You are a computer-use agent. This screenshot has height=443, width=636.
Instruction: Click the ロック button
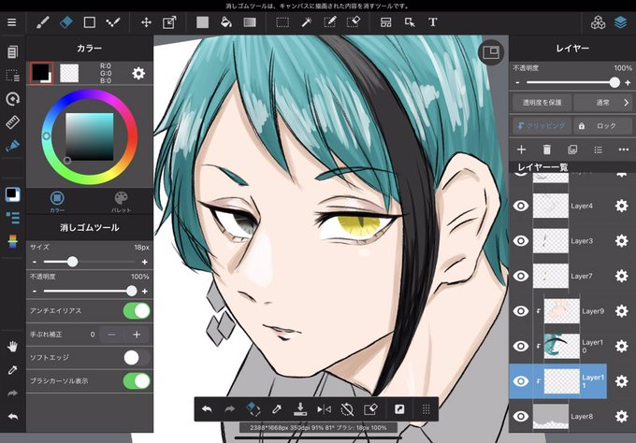(603, 126)
